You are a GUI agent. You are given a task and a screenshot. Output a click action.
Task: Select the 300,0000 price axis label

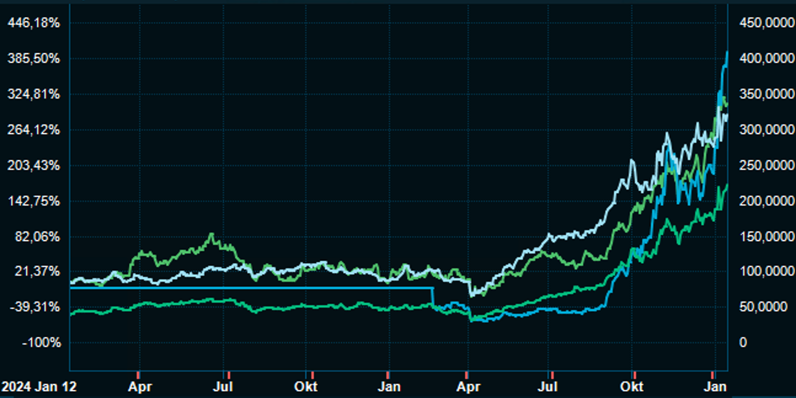(x=760, y=130)
